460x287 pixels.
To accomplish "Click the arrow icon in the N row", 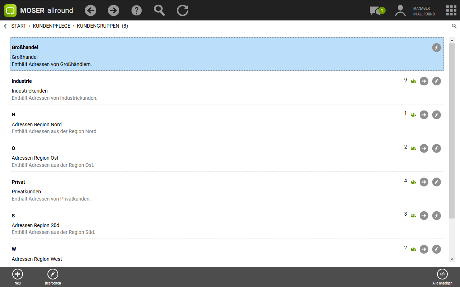I will [x=424, y=115].
